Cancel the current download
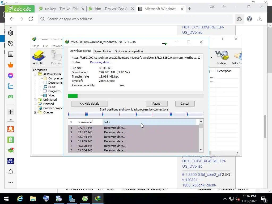This screenshot has height=204, width=272. (185, 104)
